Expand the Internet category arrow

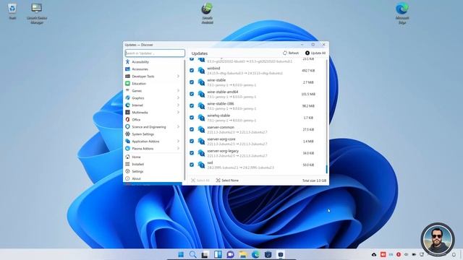coord(178,105)
